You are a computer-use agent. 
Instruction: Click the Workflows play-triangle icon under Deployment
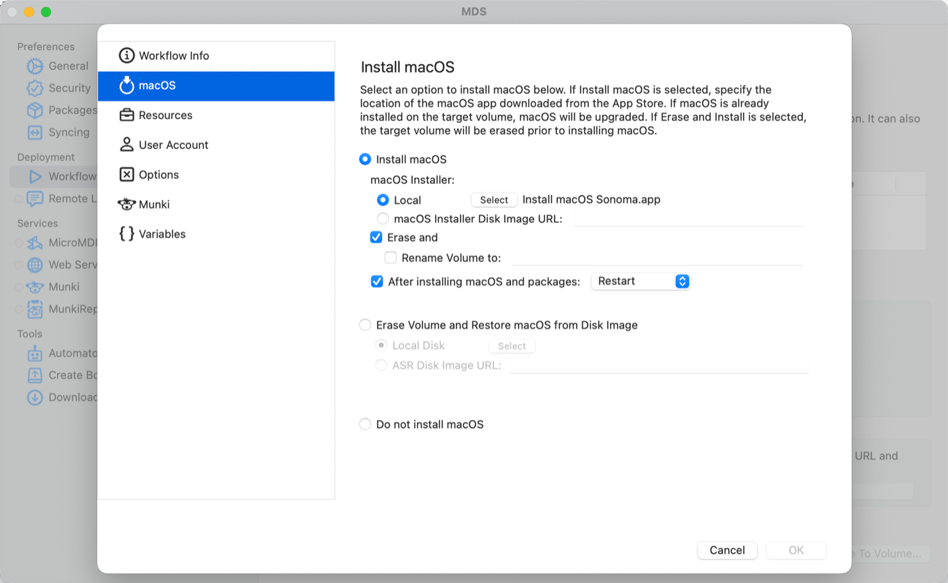click(35, 177)
